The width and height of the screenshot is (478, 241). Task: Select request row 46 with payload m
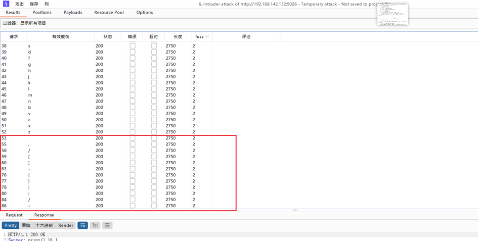click(140, 95)
